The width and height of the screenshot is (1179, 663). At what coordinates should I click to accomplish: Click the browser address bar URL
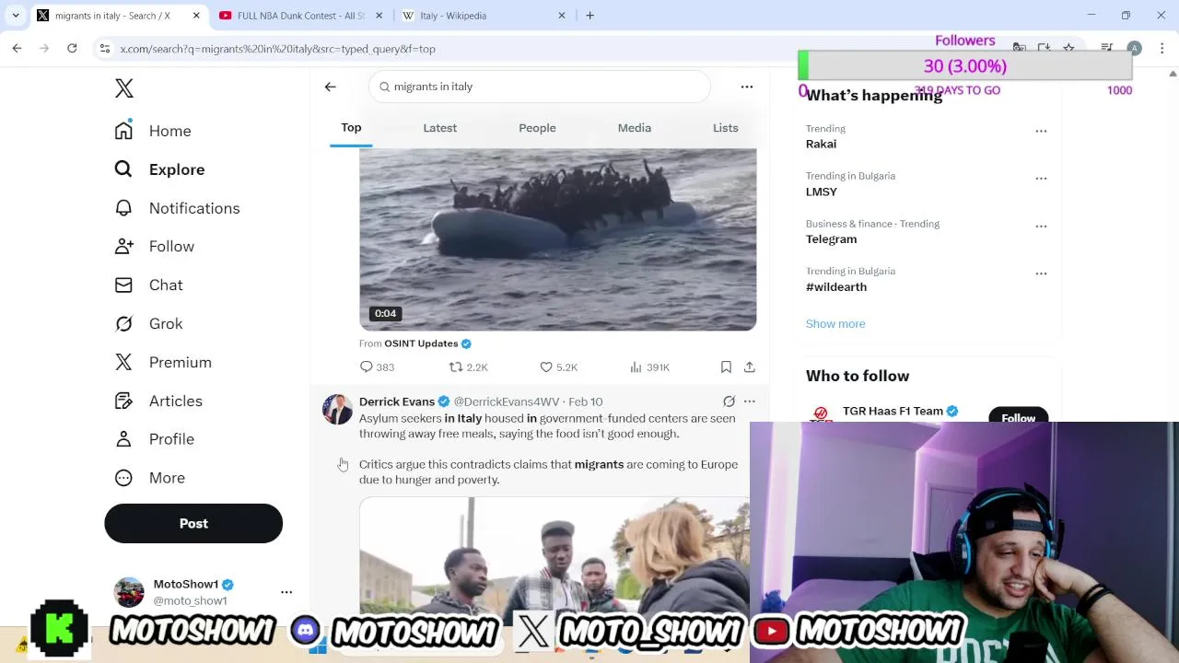[x=277, y=49]
